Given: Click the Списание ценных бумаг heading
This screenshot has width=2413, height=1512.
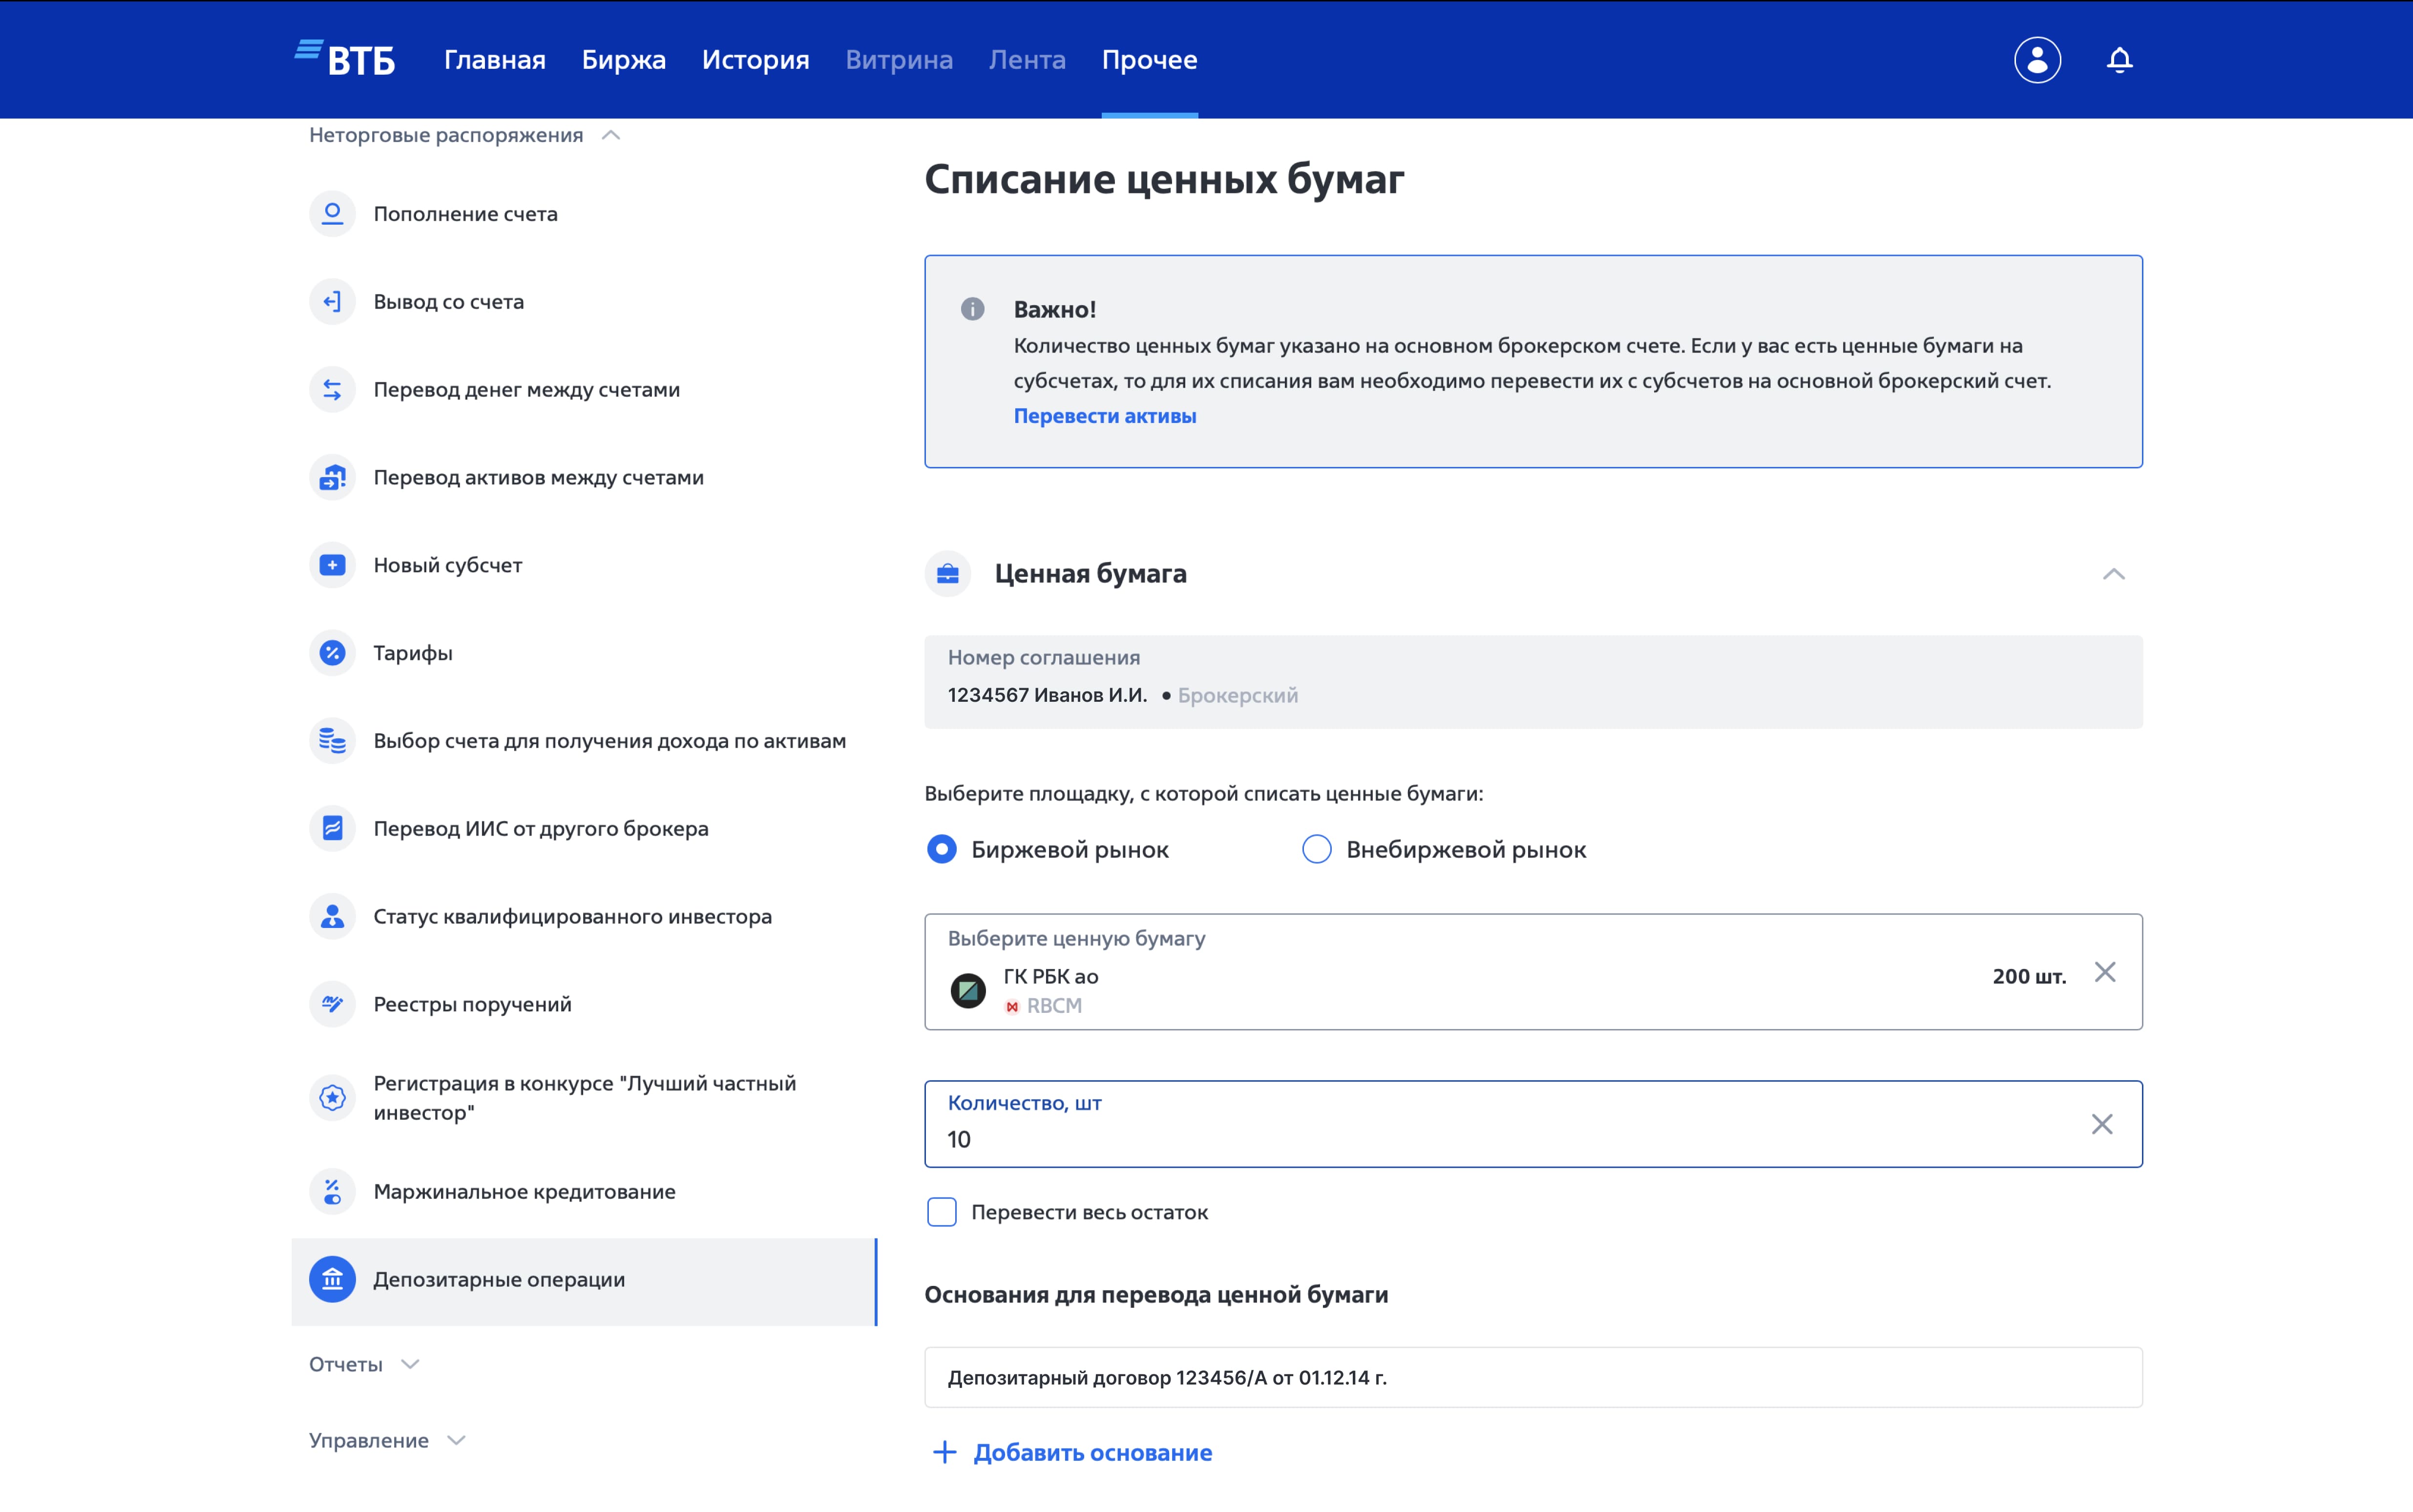Looking at the screenshot, I should 1164,179.
